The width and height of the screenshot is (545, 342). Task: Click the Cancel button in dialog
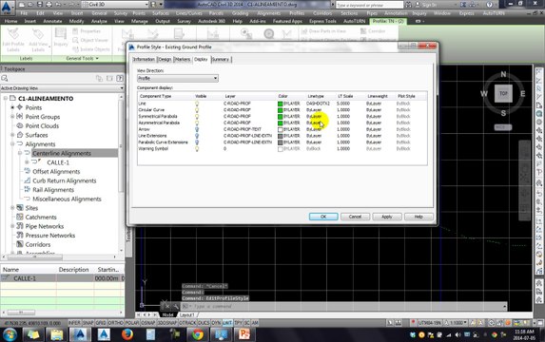pyautogui.click(x=355, y=217)
